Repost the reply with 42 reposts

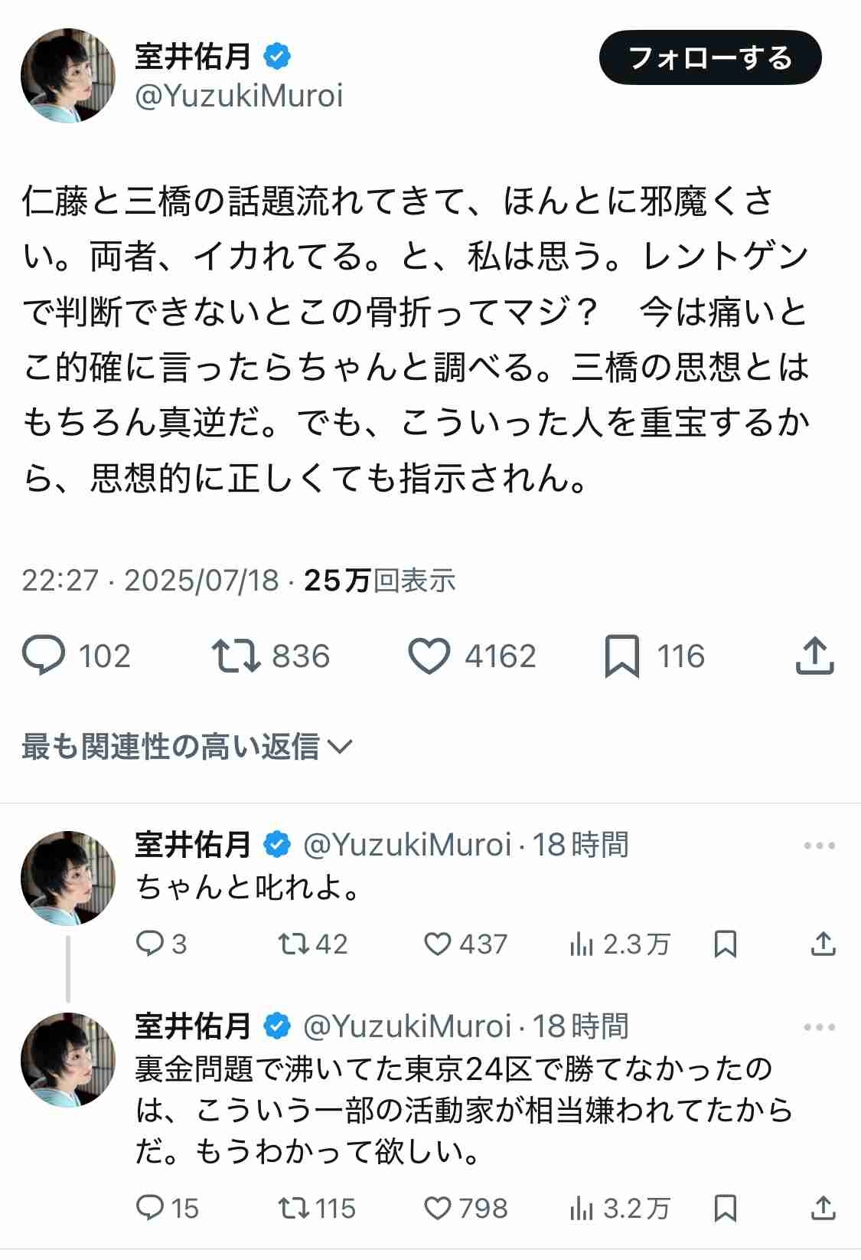coord(293,944)
